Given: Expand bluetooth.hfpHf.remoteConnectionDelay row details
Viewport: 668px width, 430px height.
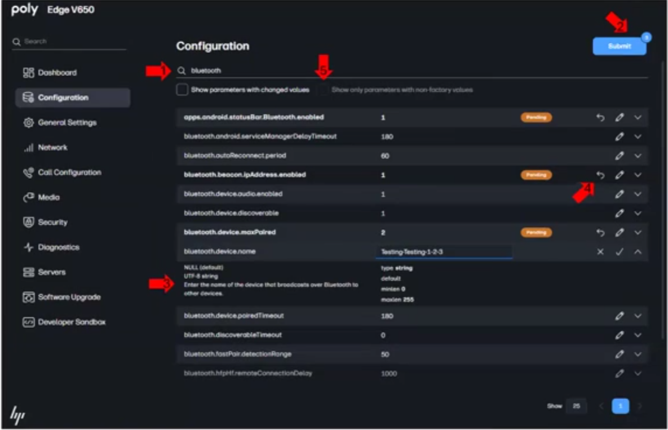Looking at the screenshot, I should tap(638, 374).
